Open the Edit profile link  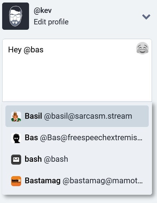pos(51,22)
